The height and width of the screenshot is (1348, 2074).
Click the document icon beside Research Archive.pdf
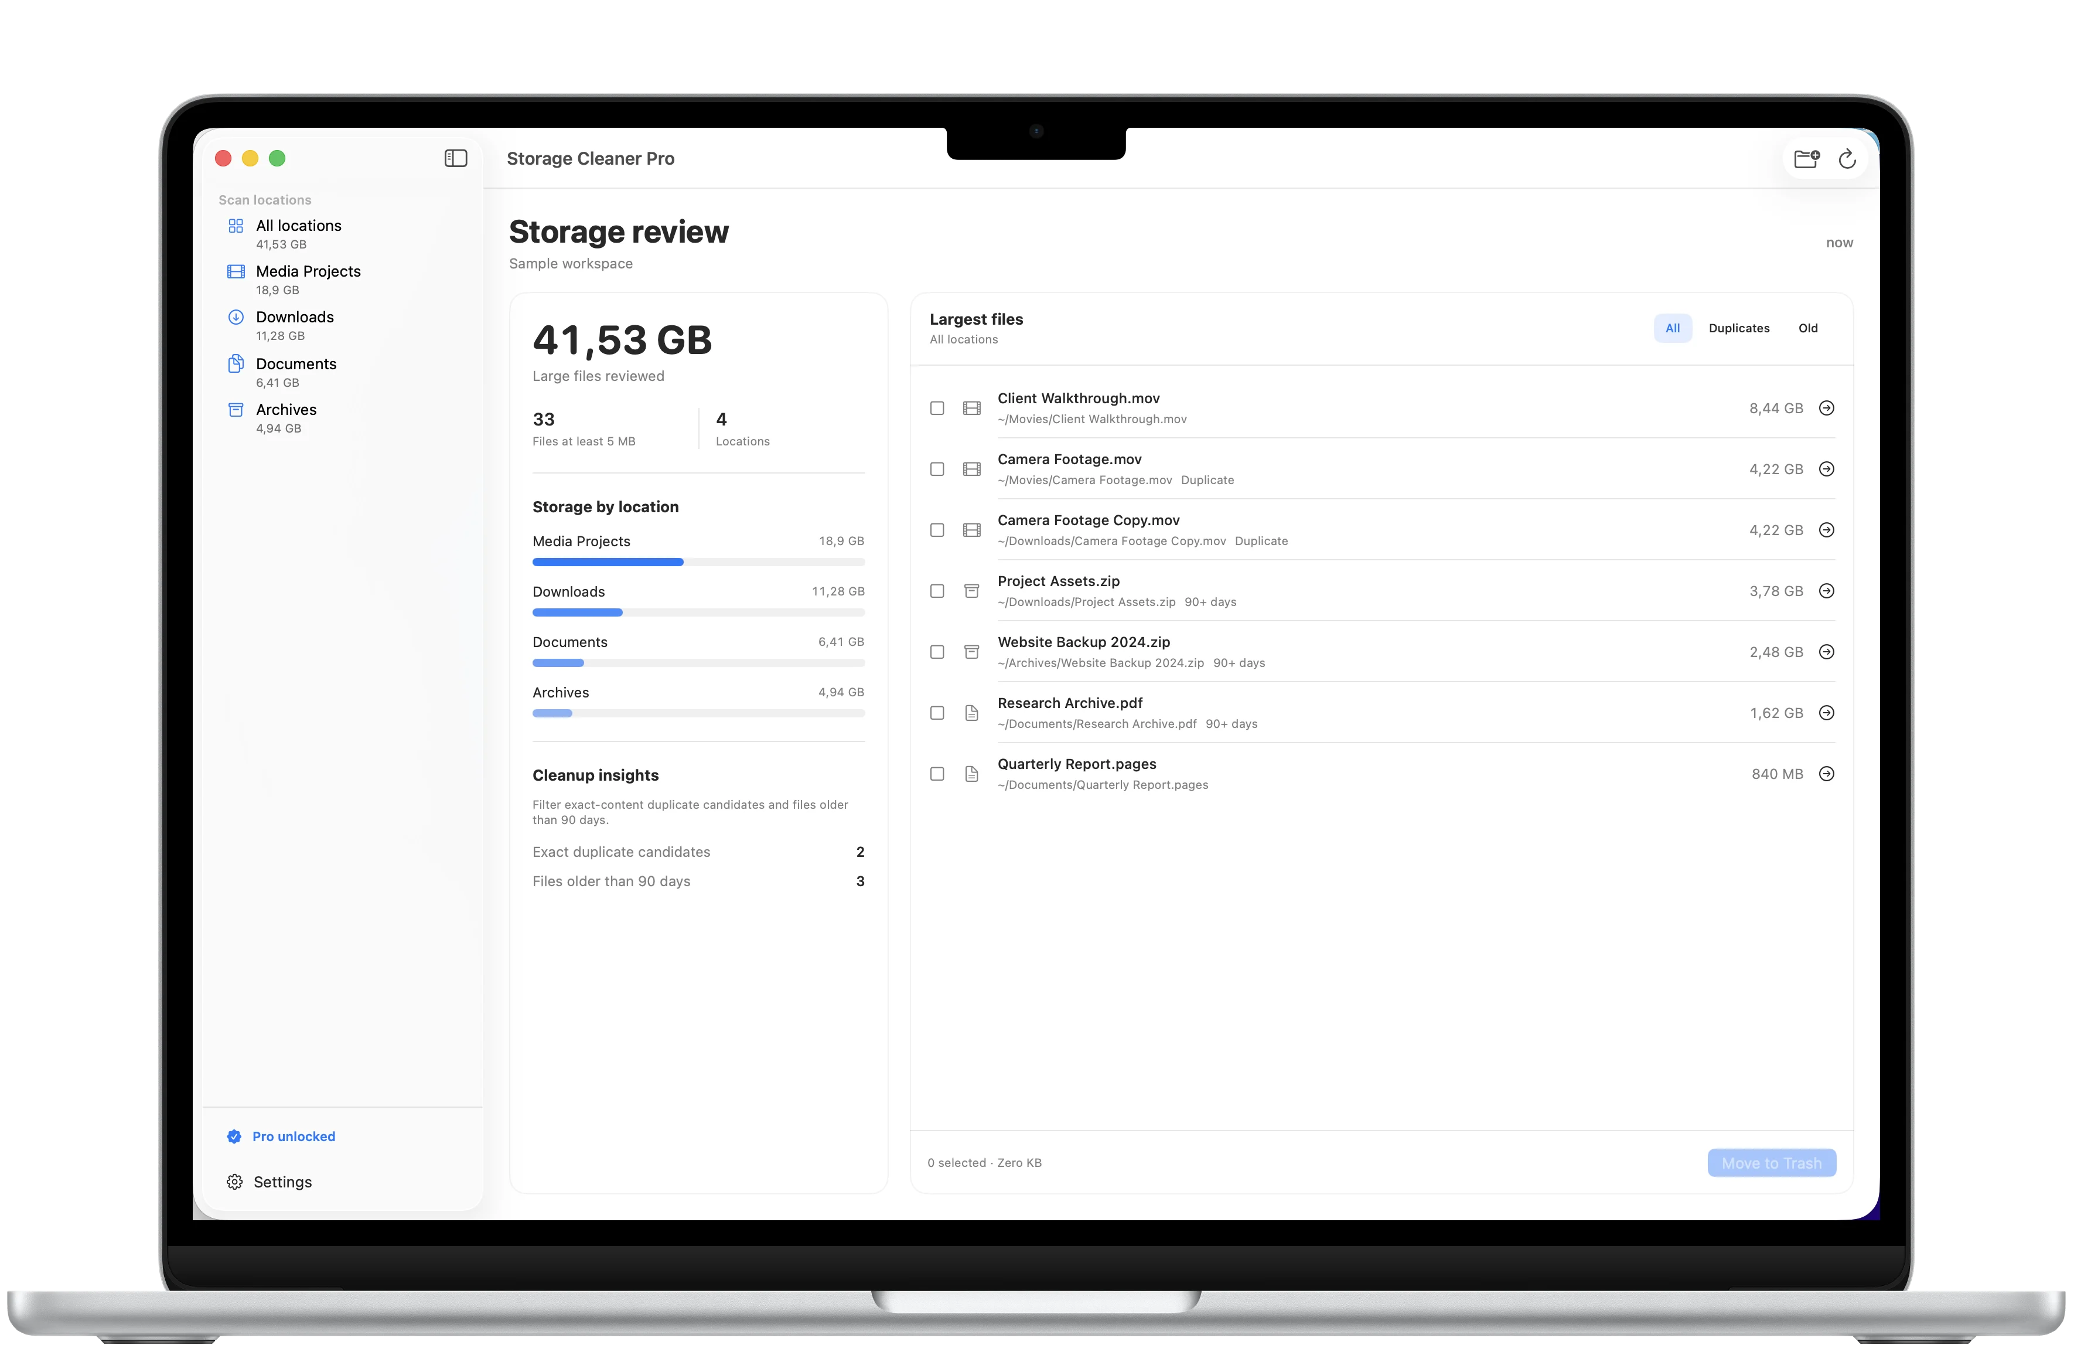click(971, 713)
